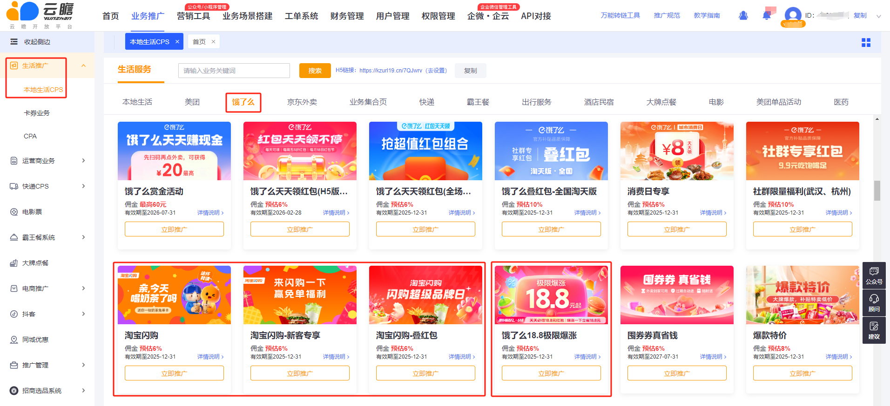Click the 大牌点餐 sidebar icon
The width and height of the screenshot is (890, 406).
tap(14, 263)
